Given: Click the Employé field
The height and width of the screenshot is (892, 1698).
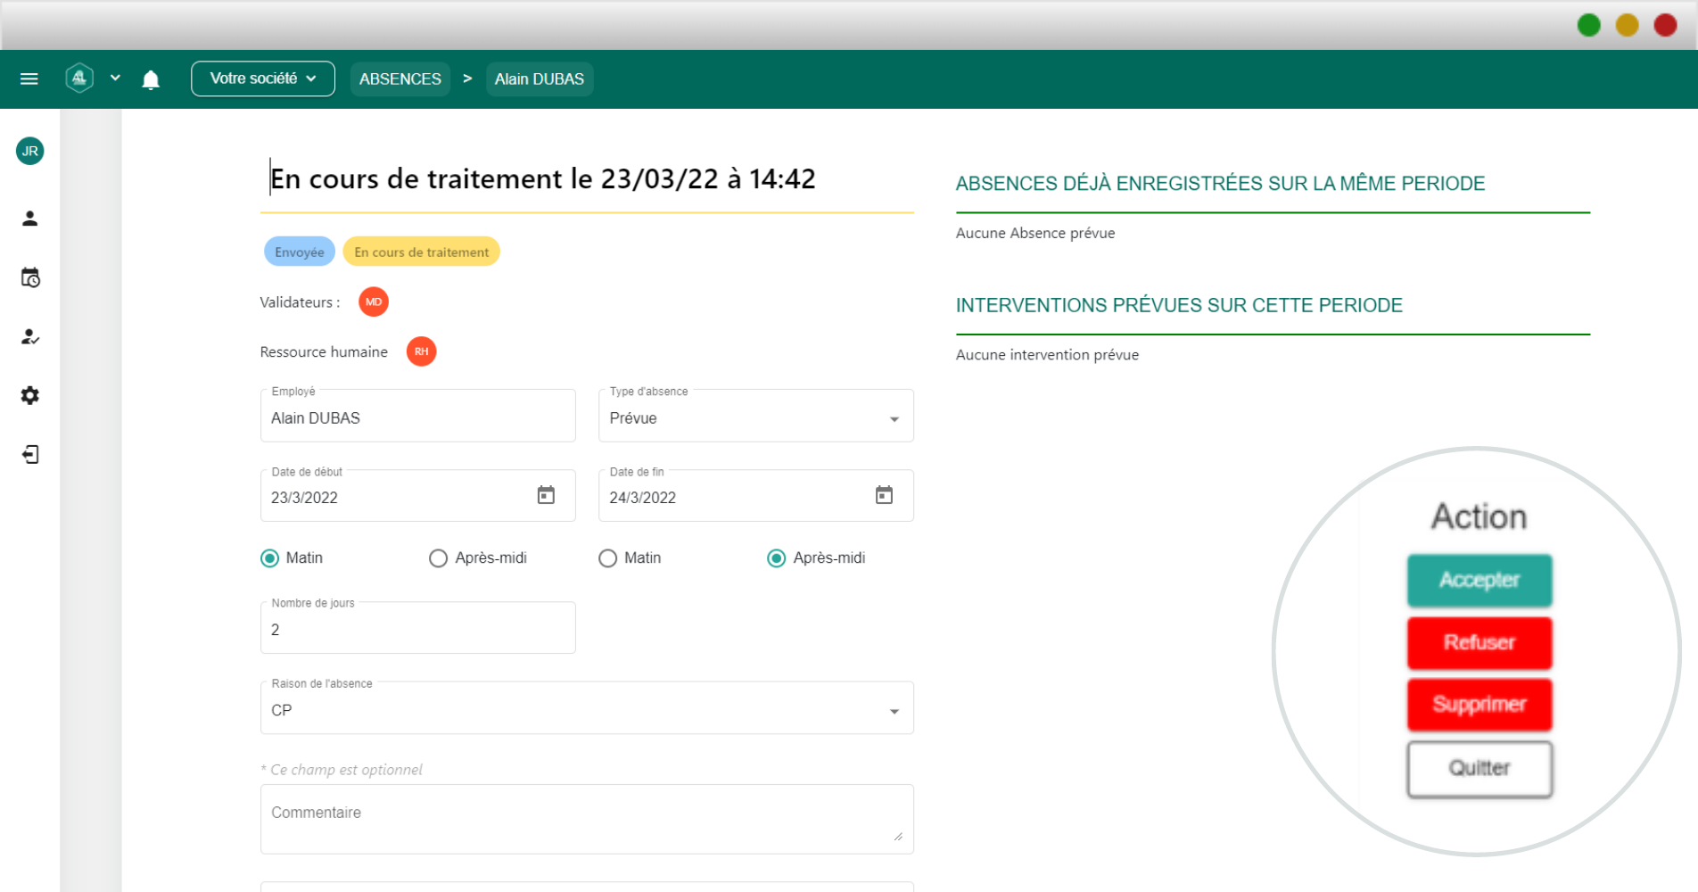Looking at the screenshot, I should click(x=418, y=416).
